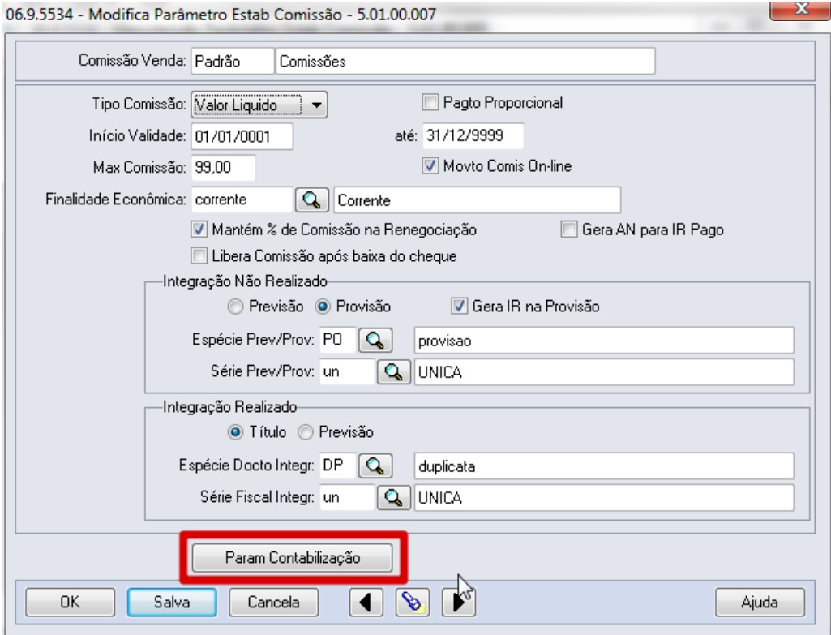Click the flashlight search icon
831x635 pixels.
(x=413, y=603)
